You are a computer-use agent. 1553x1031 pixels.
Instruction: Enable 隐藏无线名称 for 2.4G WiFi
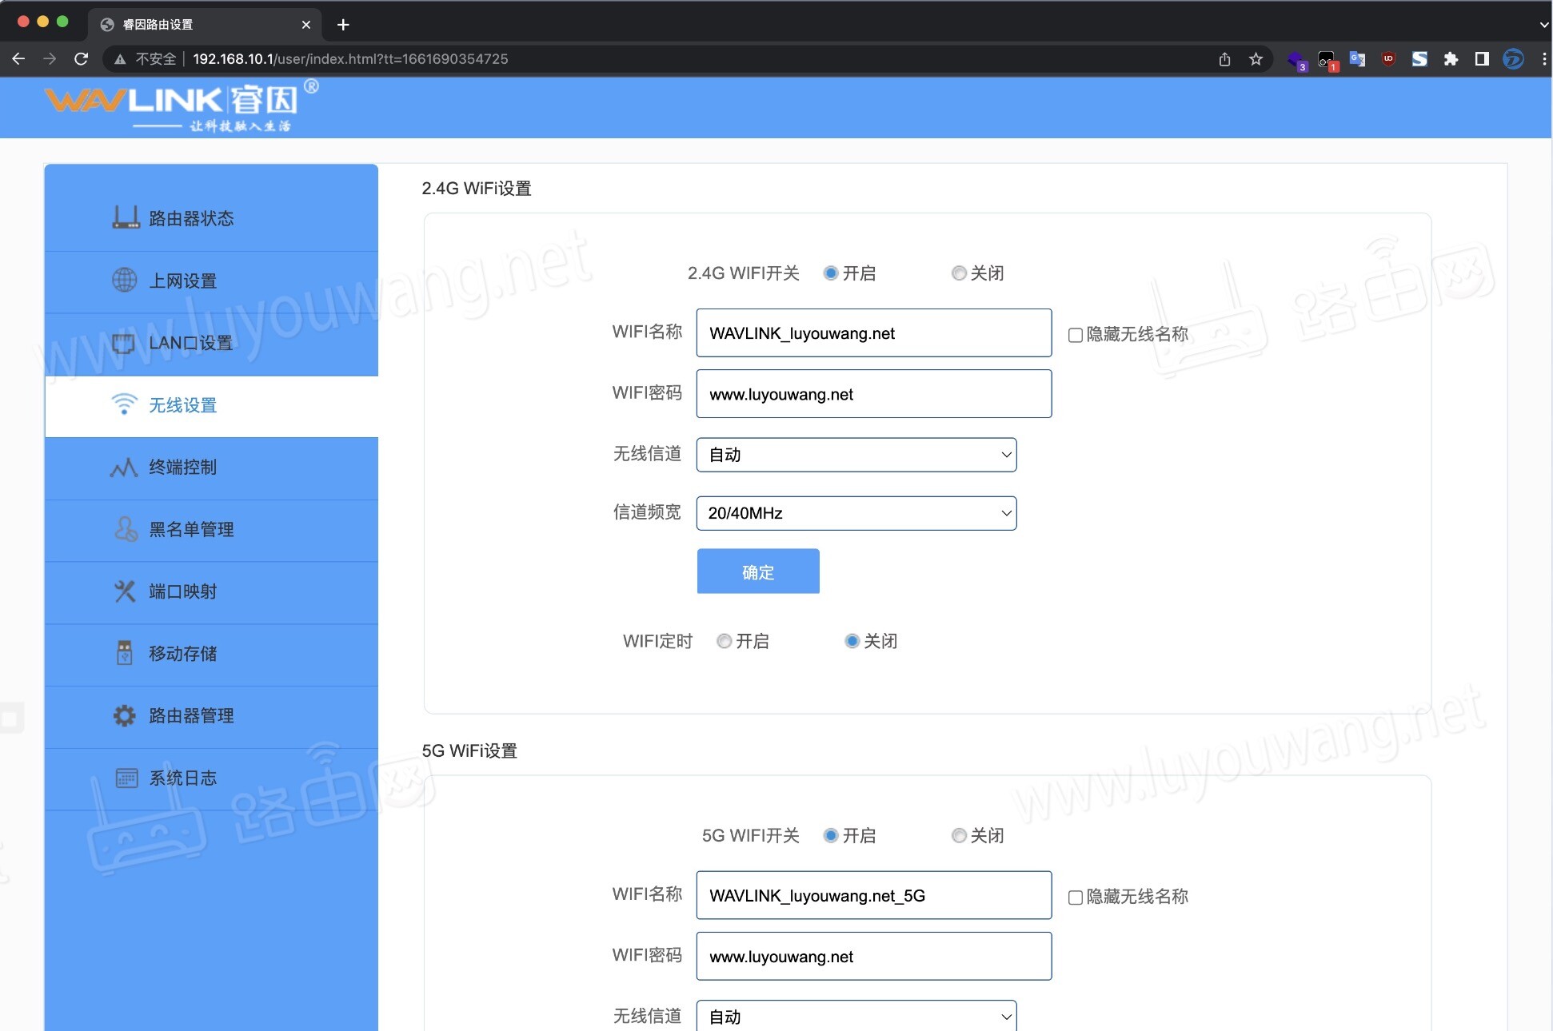pyautogui.click(x=1075, y=335)
